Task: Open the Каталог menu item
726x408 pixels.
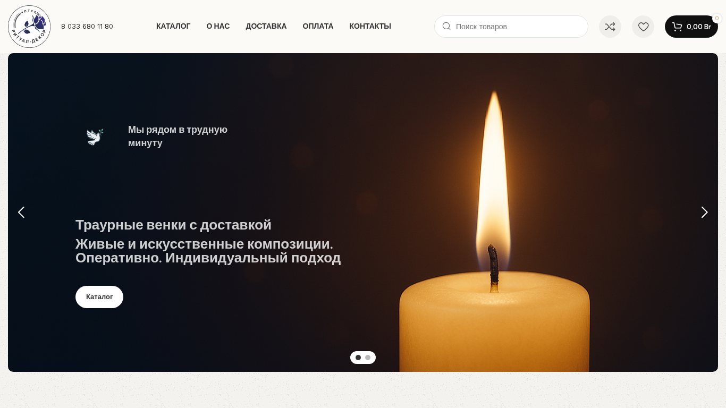Action: click(173, 26)
